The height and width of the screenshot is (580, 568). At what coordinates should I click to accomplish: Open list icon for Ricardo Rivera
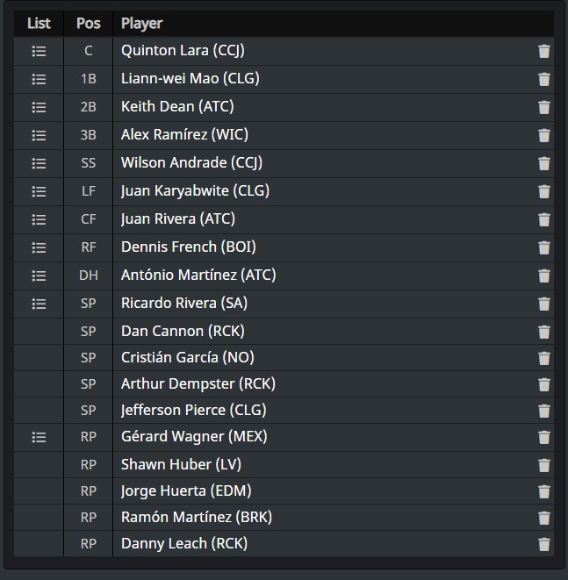tap(39, 304)
